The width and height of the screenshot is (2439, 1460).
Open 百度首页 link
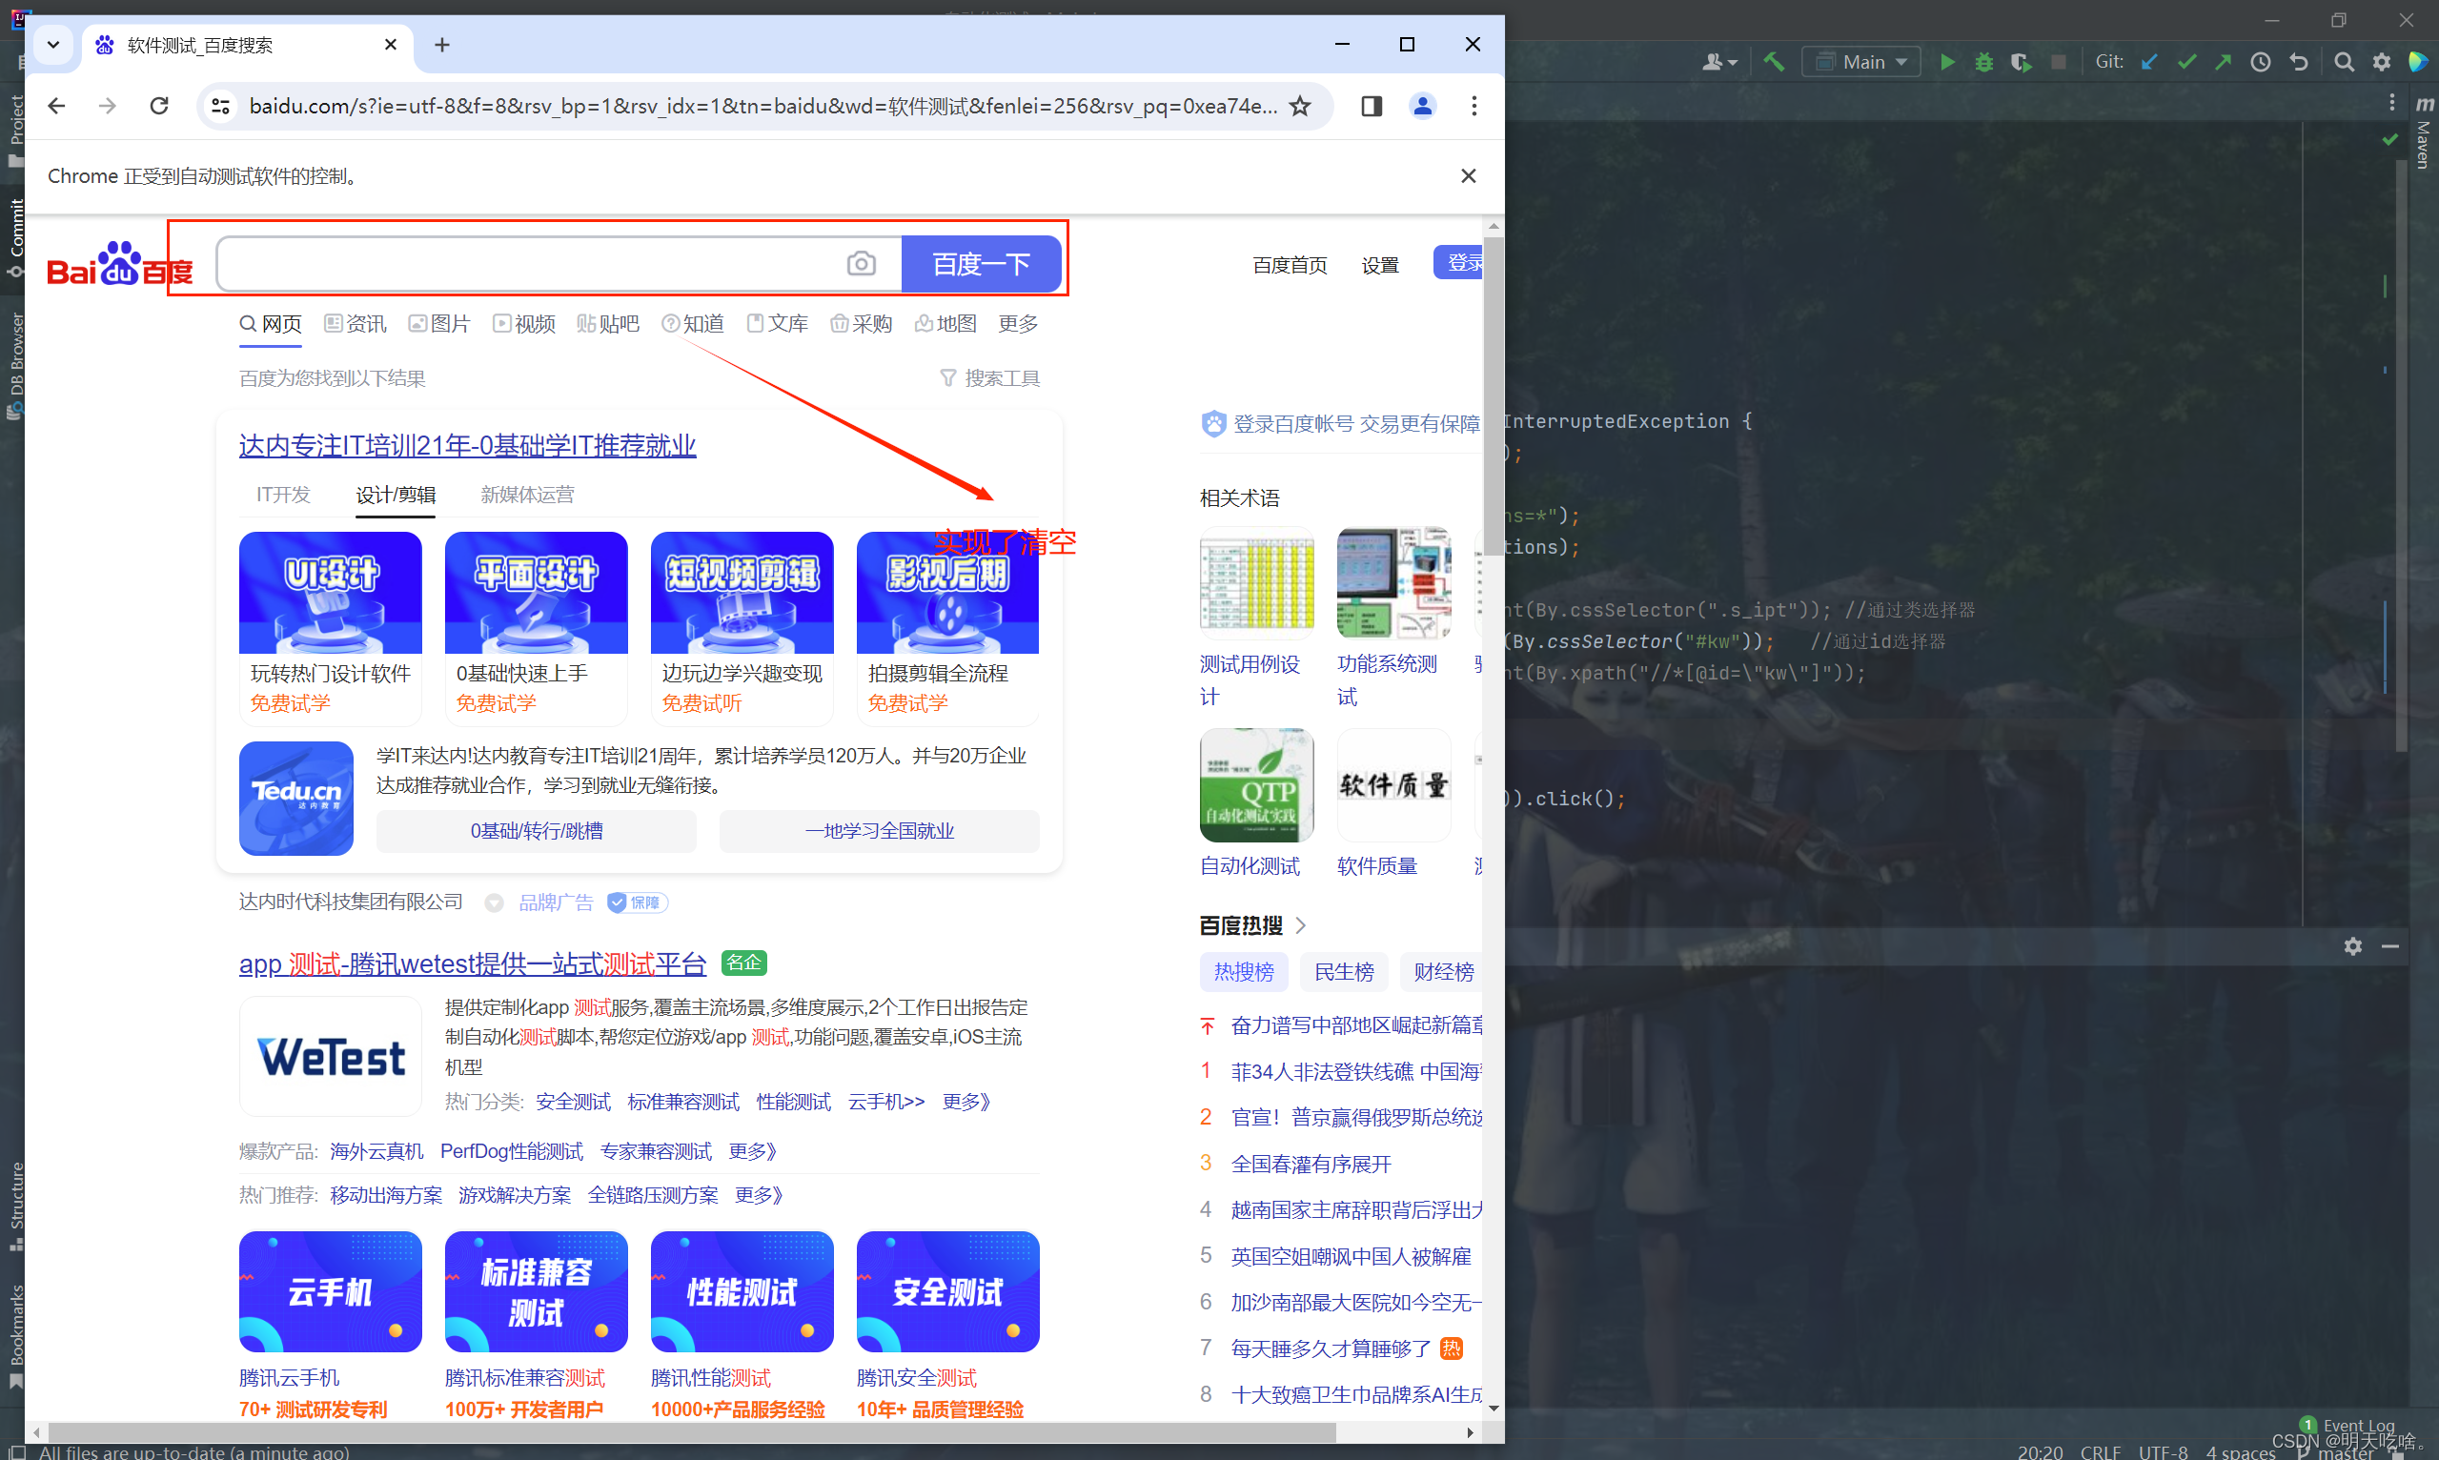coord(1289,265)
